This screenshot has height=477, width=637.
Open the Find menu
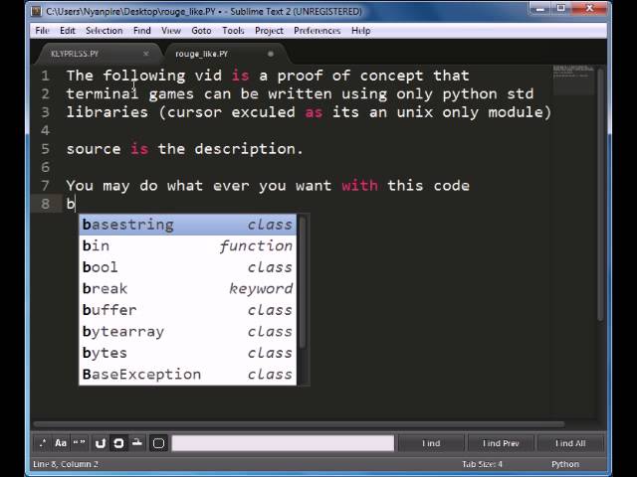141,31
